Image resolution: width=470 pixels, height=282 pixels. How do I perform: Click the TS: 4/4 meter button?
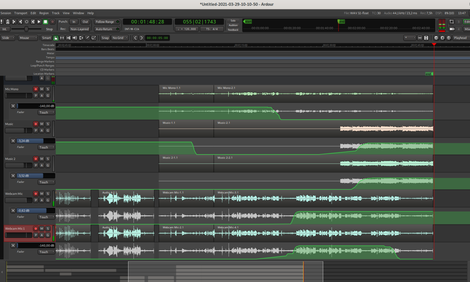pyautogui.click(x=212, y=29)
